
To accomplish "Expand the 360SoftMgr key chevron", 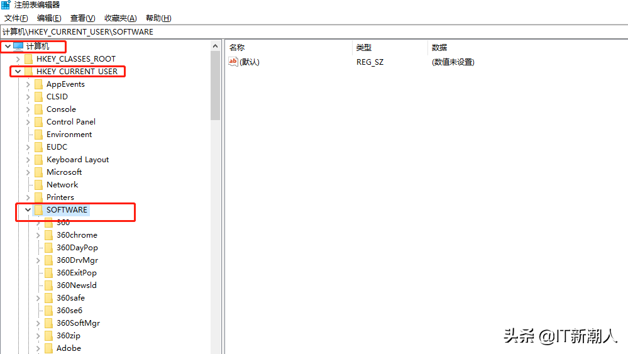I will [38, 323].
